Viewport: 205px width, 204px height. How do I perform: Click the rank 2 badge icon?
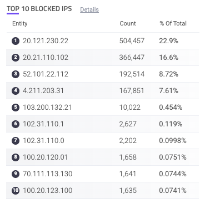pos(16,58)
